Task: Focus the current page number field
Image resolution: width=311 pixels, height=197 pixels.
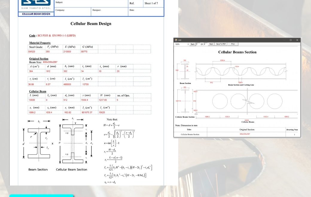Action: tap(198, 44)
